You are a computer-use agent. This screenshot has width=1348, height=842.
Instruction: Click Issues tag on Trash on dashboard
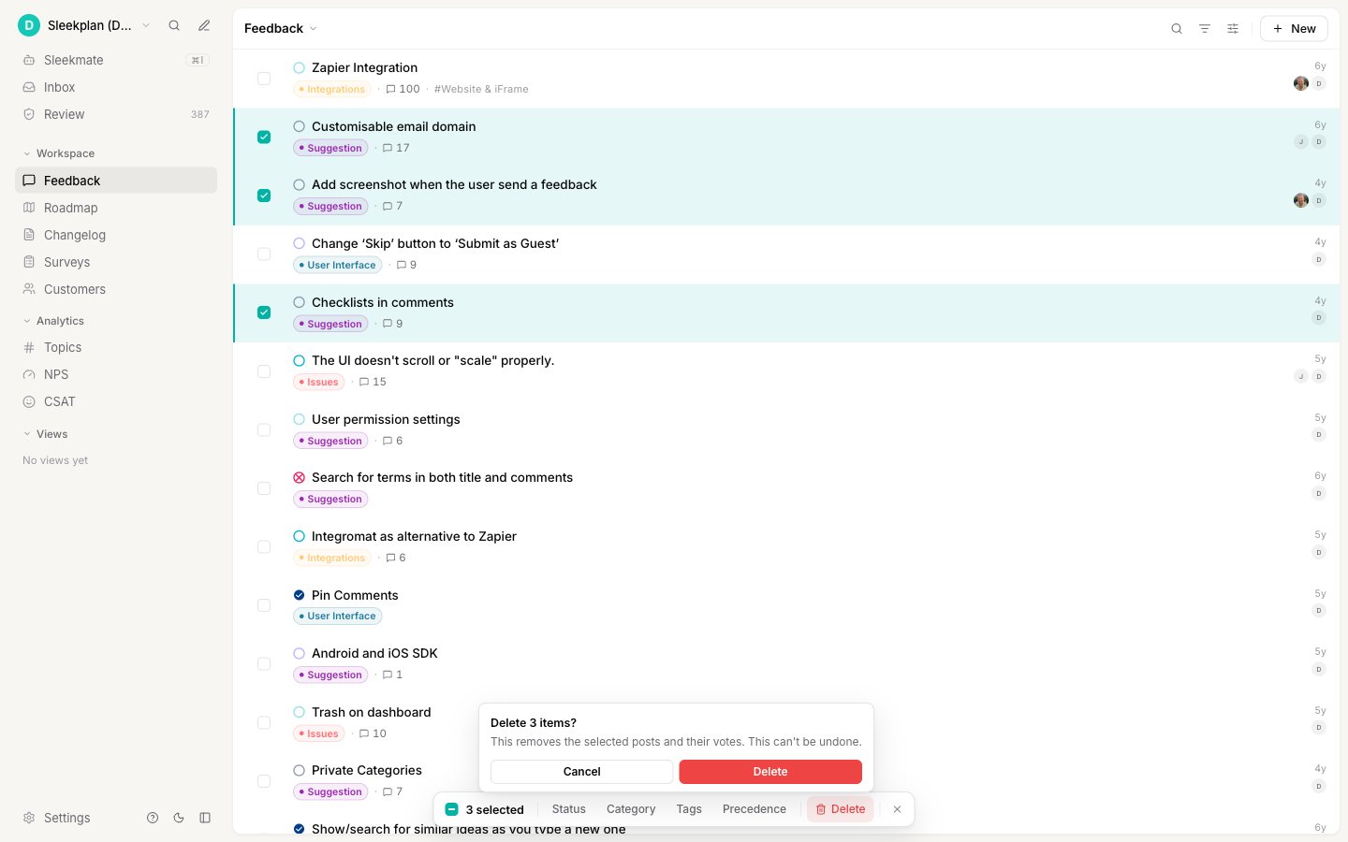(318, 733)
